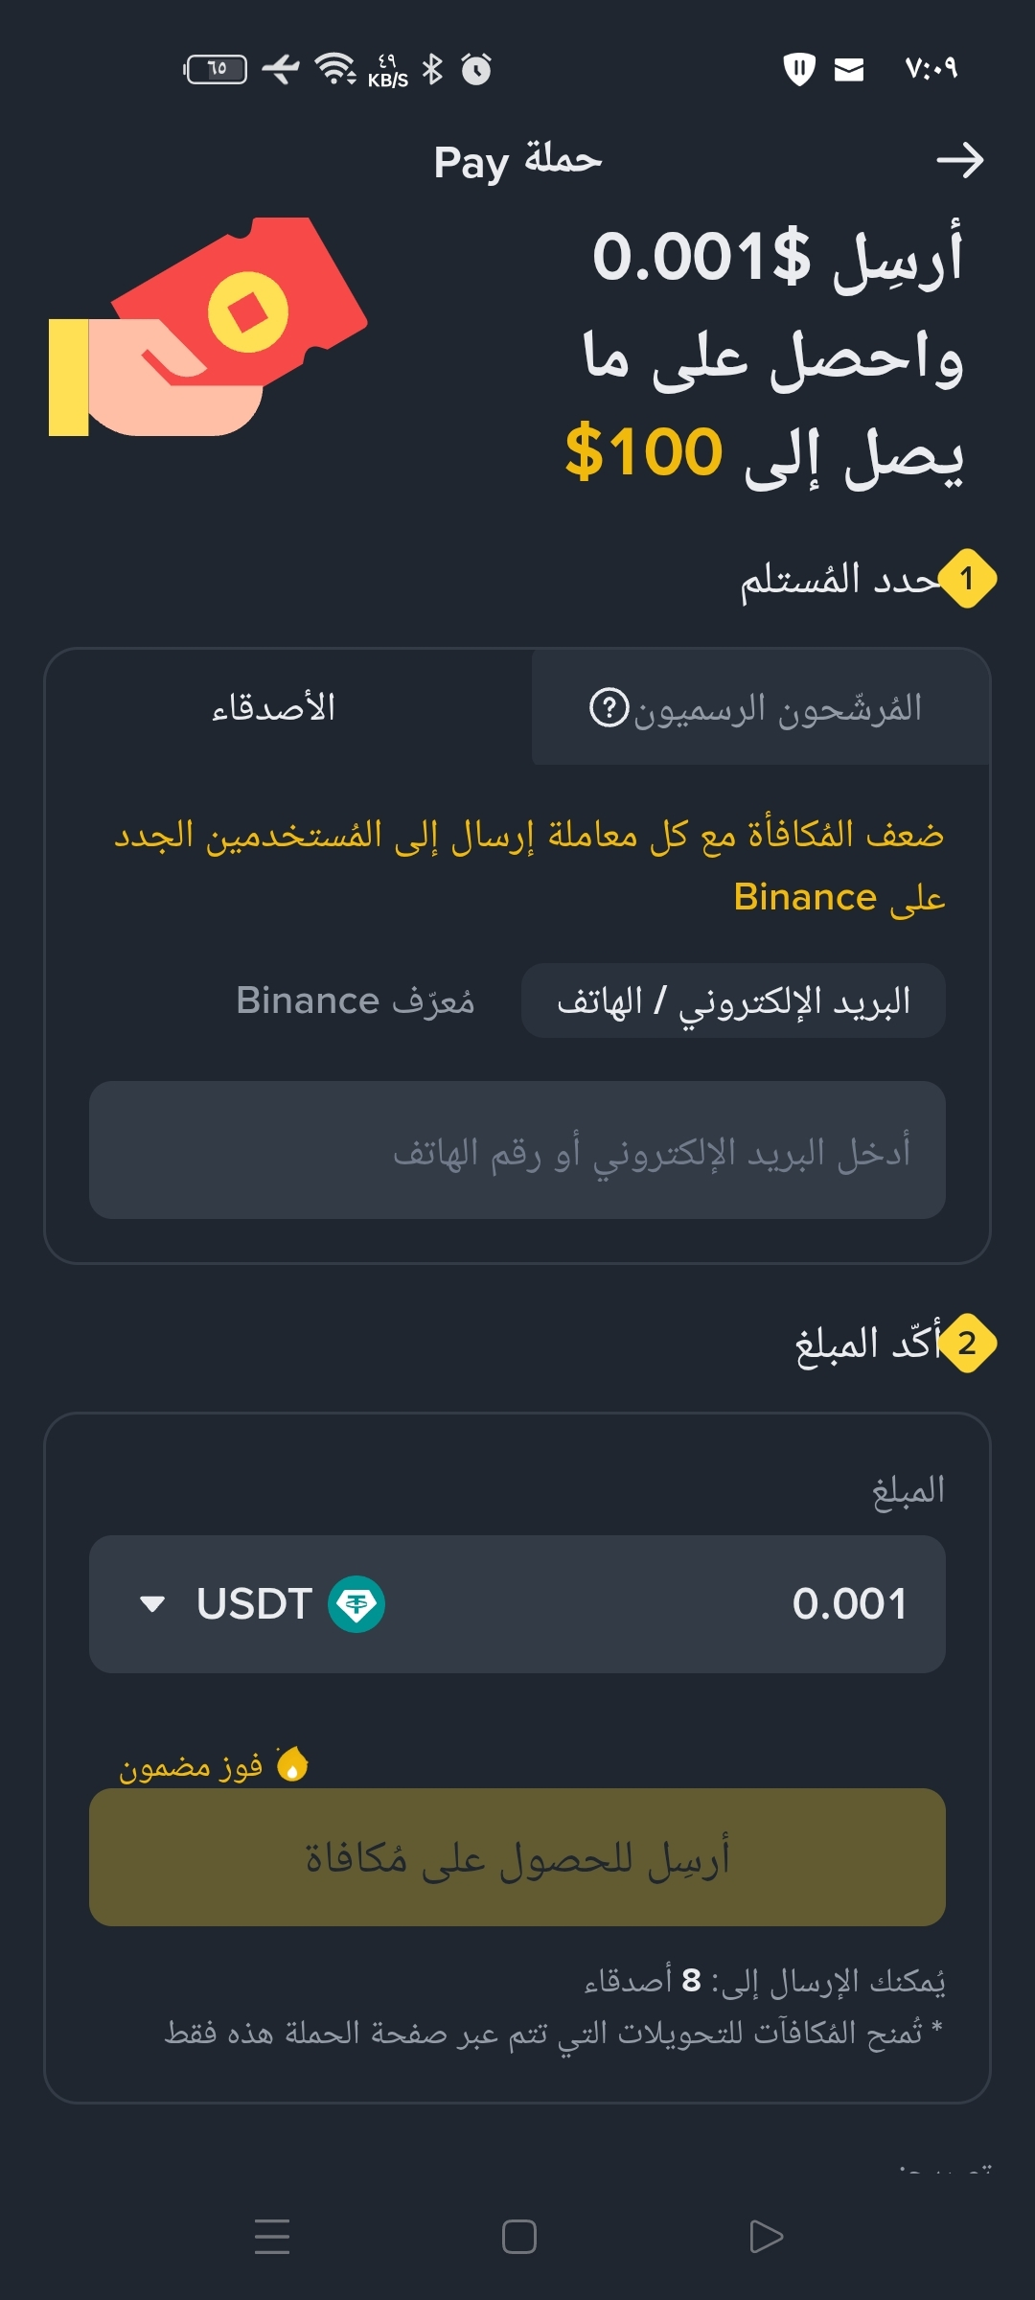Tap the Android home square button
1035x2300 pixels.
coord(518,2236)
